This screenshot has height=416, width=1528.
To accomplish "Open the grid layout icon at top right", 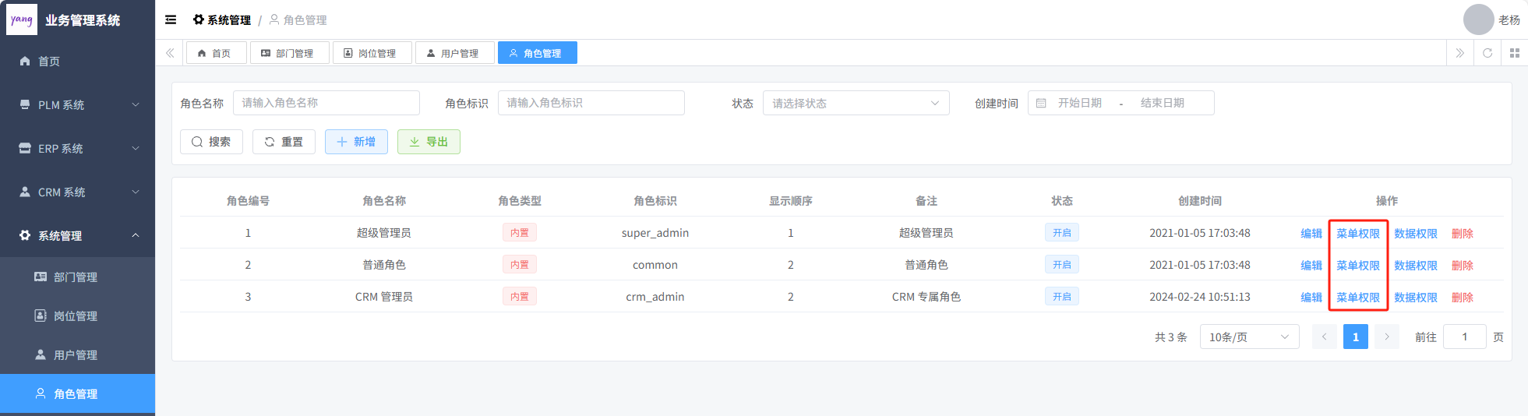I will click(1514, 53).
